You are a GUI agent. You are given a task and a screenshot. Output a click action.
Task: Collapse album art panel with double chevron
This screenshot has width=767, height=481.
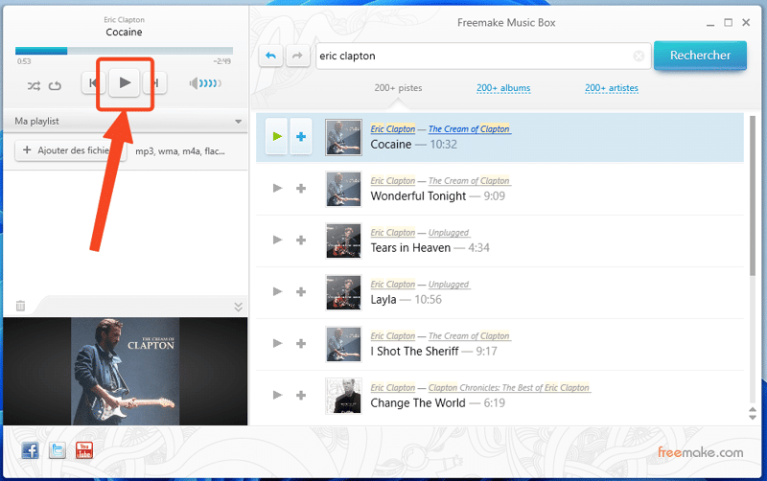(x=239, y=307)
